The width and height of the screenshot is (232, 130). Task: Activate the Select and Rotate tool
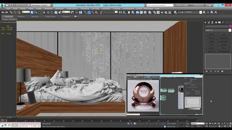pyautogui.click(x=52, y=13)
